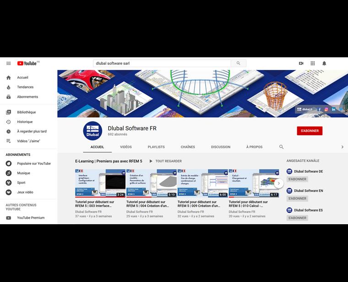Image resolution: width=348 pixels, height=282 pixels.
Task: Switch to the CHAÎNES tab
Action: [x=188, y=147]
